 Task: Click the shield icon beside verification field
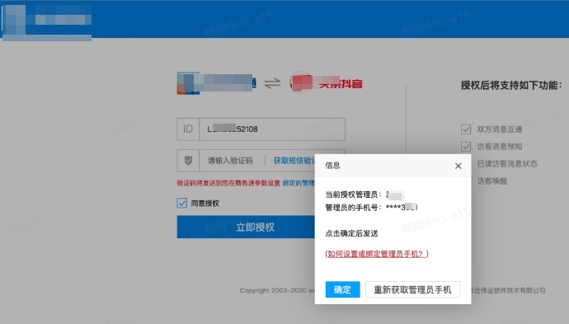[x=188, y=161]
